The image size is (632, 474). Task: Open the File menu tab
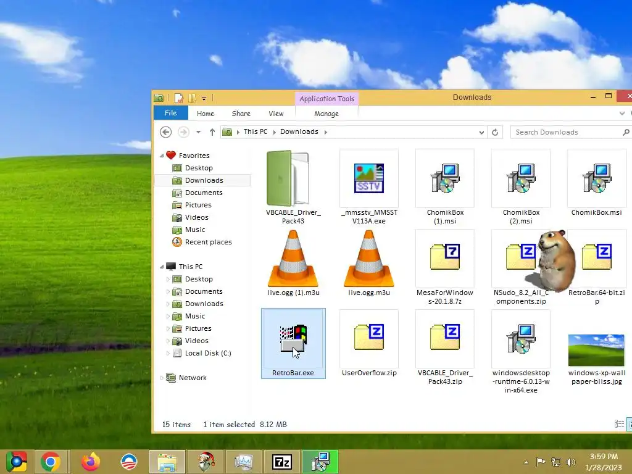point(170,113)
